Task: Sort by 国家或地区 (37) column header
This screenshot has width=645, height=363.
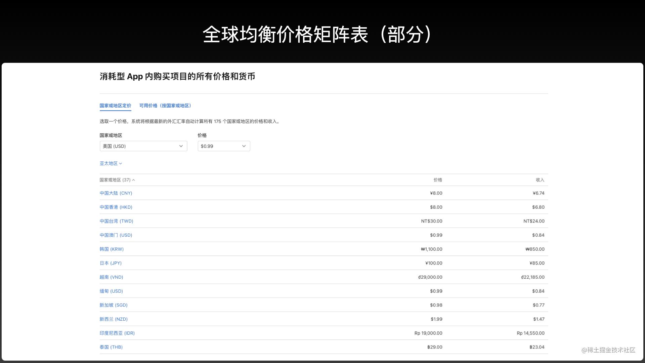Action: pos(117,180)
